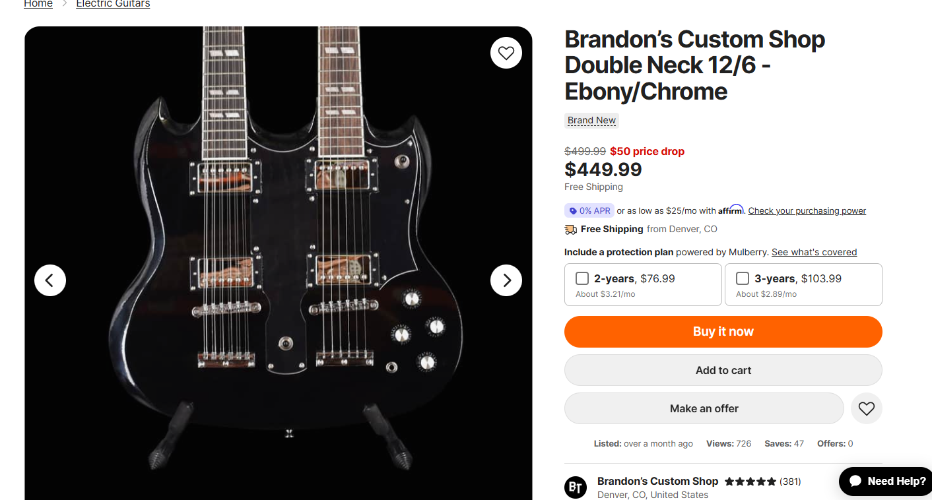
Task: Go to the previous product photo
Action: click(x=50, y=280)
